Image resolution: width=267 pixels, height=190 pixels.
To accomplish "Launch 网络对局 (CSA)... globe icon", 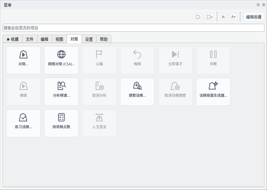I will click(x=61, y=55).
